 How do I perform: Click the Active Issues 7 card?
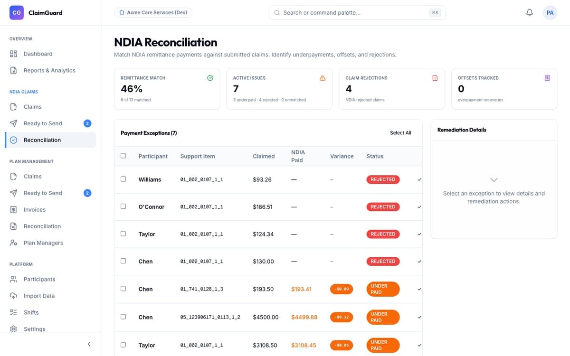[x=279, y=89]
